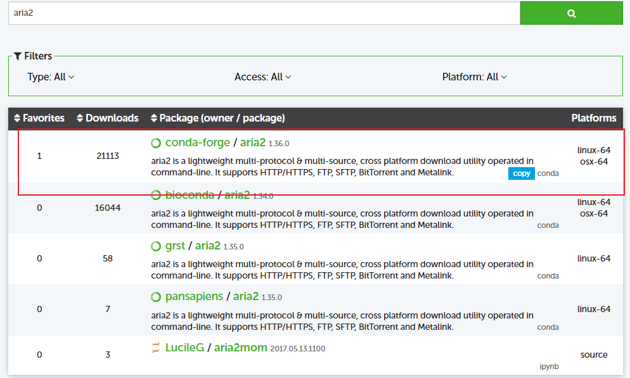Click the bioconda aria2 description text
Image resolution: width=630 pixels, height=378 pixels.
tap(342, 219)
